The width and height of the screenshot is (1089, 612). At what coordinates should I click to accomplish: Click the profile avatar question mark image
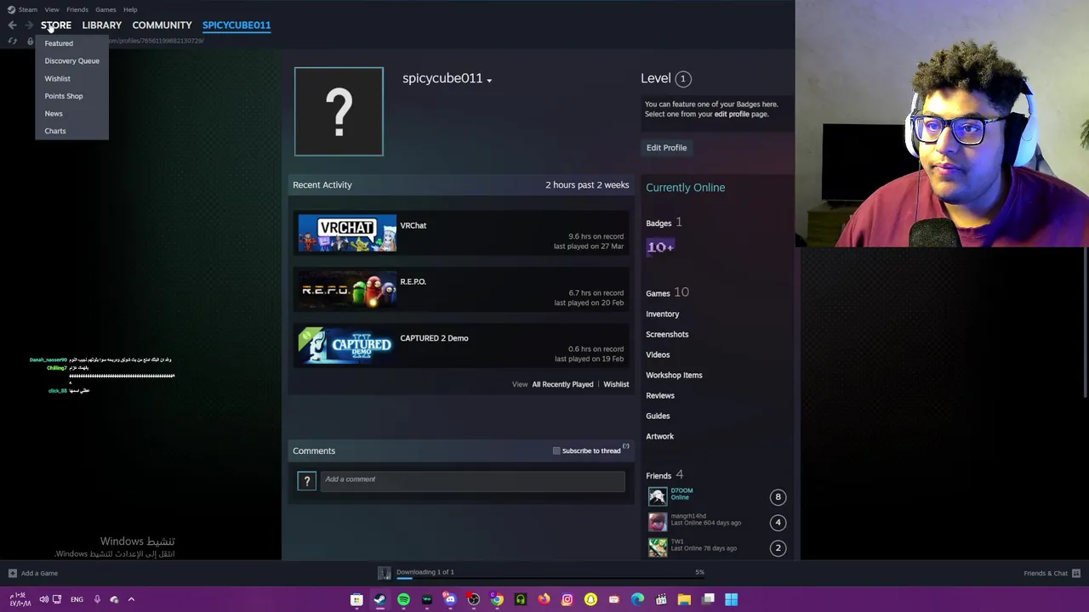(x=339, y=111)
